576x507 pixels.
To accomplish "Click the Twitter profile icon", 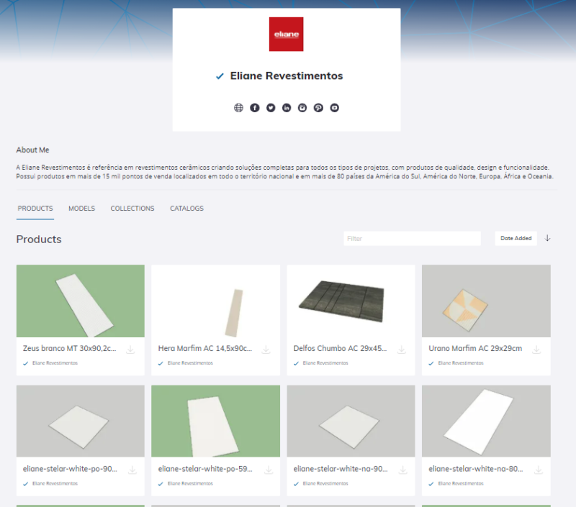I will pyautogui.click(x=271, y=108).
